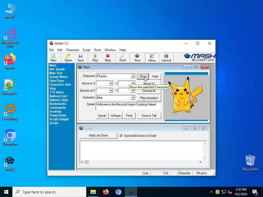Select Speak Wave in sidebar
This screenshot has height=197, width=263.
tap(58, 77)
